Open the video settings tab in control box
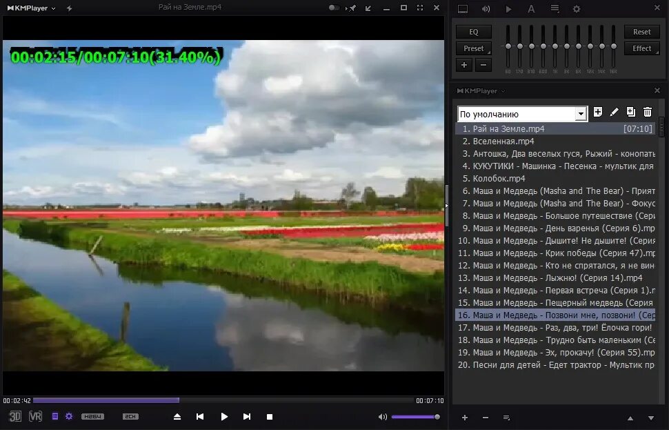This screenshot has height=430, width=669. [x=463, y=9]
